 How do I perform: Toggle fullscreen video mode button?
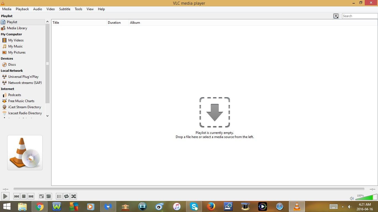tap(41, 196)
